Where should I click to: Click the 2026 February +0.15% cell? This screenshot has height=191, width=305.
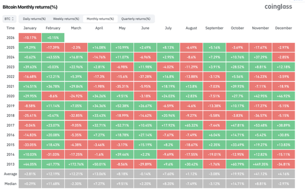(x=53, y=37)
